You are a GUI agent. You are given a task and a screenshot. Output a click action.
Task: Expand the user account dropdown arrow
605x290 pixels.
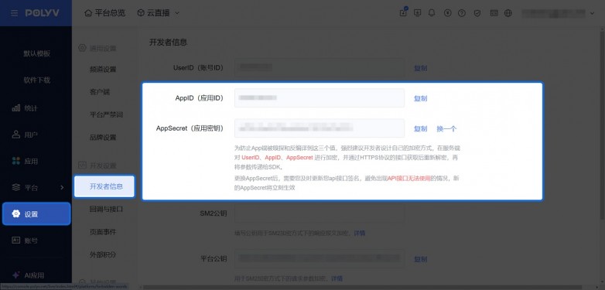(593, 13)
